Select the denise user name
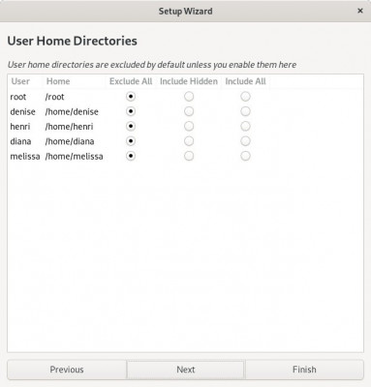Screen dimensions: 371x387 [22, 111]
